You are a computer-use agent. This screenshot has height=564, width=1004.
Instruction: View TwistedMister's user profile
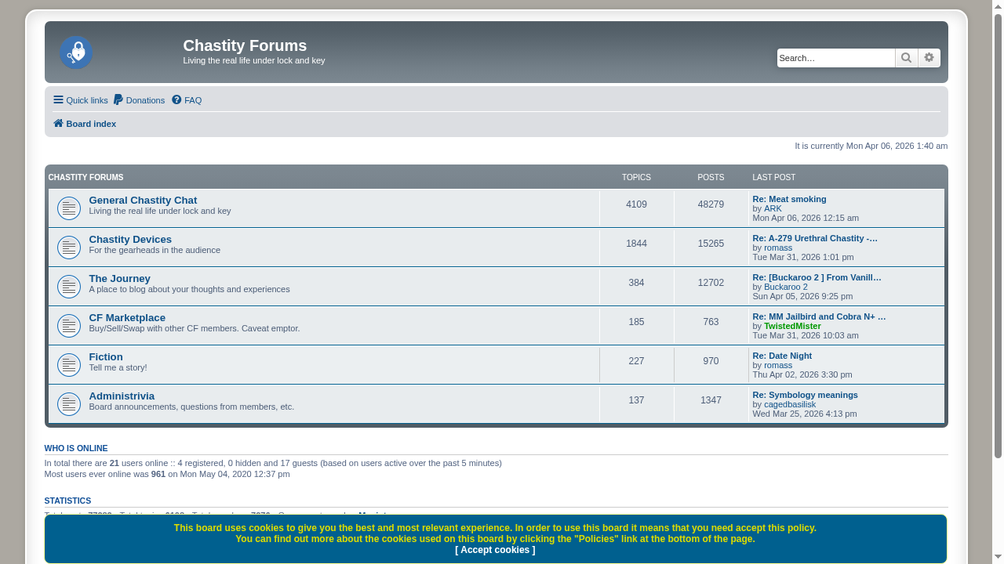792,326
